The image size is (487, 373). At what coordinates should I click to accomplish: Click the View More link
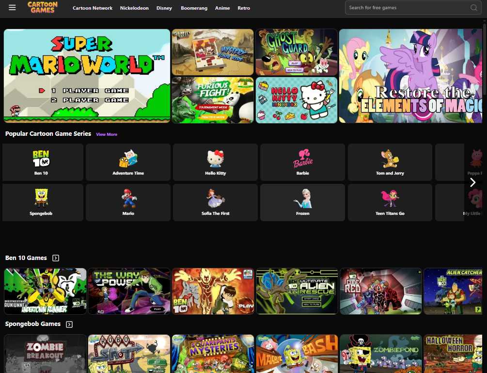[x=106, y=134]
